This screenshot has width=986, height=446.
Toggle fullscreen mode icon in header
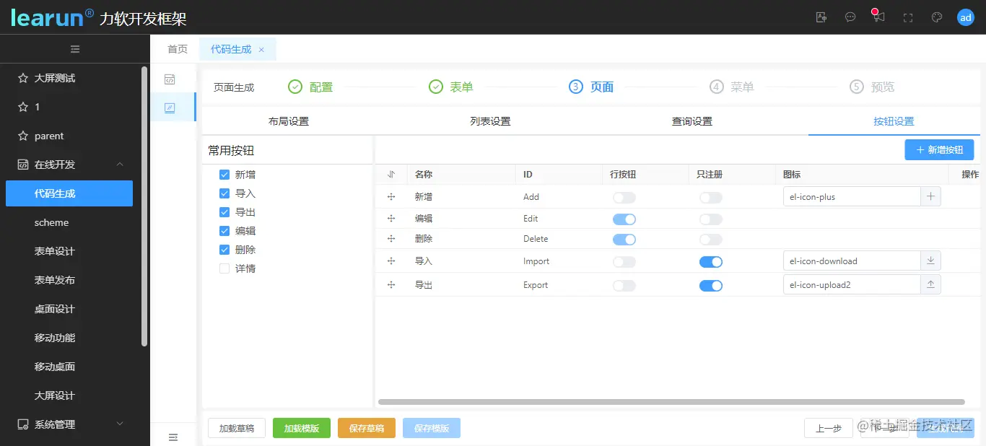pyautogui.click(x=908, y=17)
